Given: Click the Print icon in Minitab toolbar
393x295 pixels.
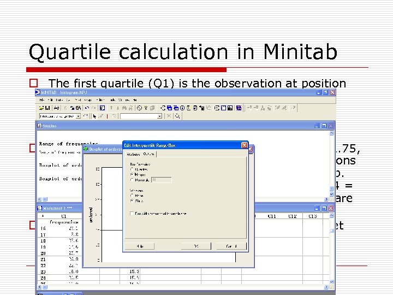Looking at the screenshot, I should (x=56, y=108).
